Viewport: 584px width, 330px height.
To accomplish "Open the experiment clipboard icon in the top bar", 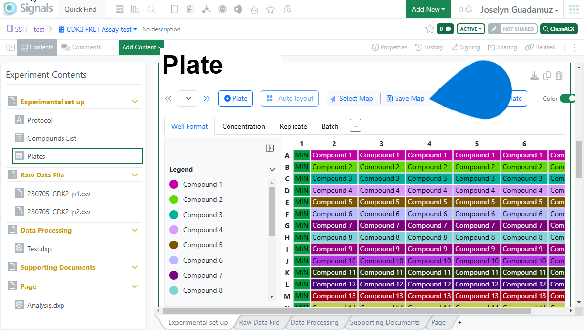I will pyautogui.click(x=190, y=9).
